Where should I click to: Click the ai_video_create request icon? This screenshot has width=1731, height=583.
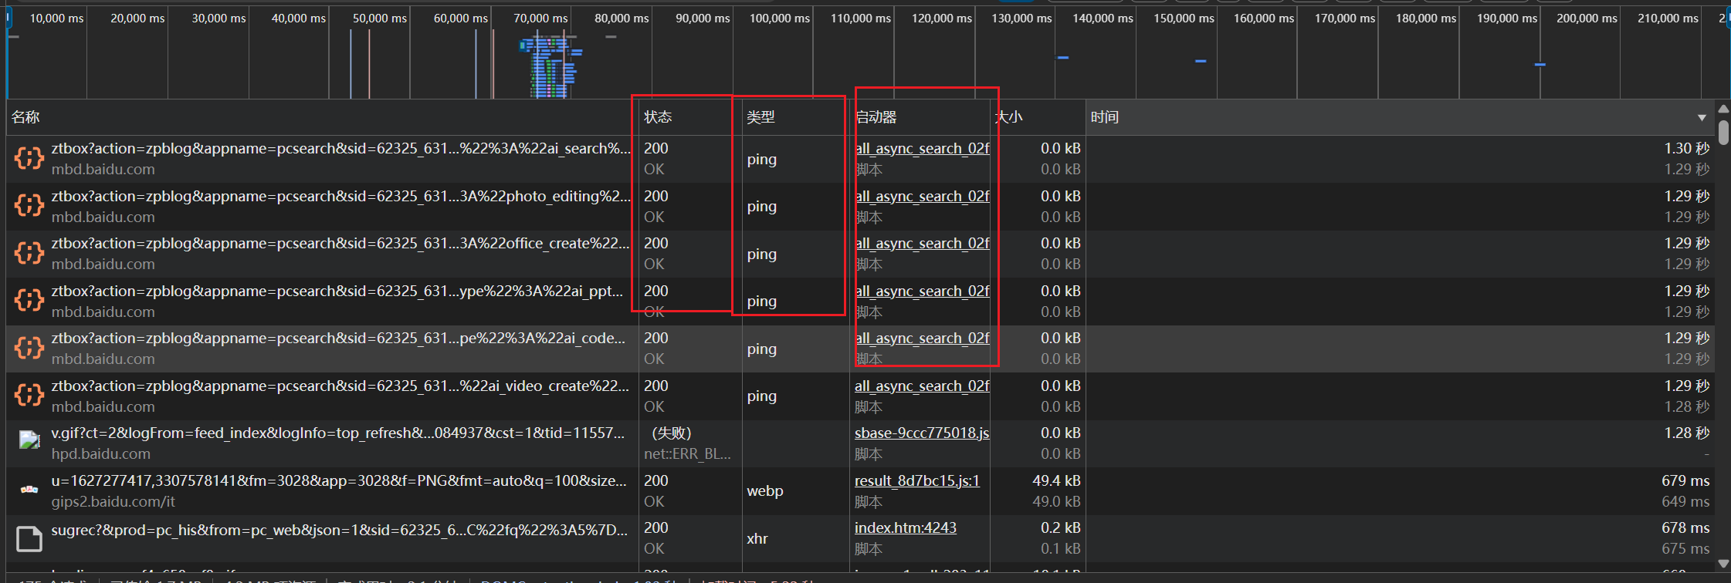pos(29,396)
